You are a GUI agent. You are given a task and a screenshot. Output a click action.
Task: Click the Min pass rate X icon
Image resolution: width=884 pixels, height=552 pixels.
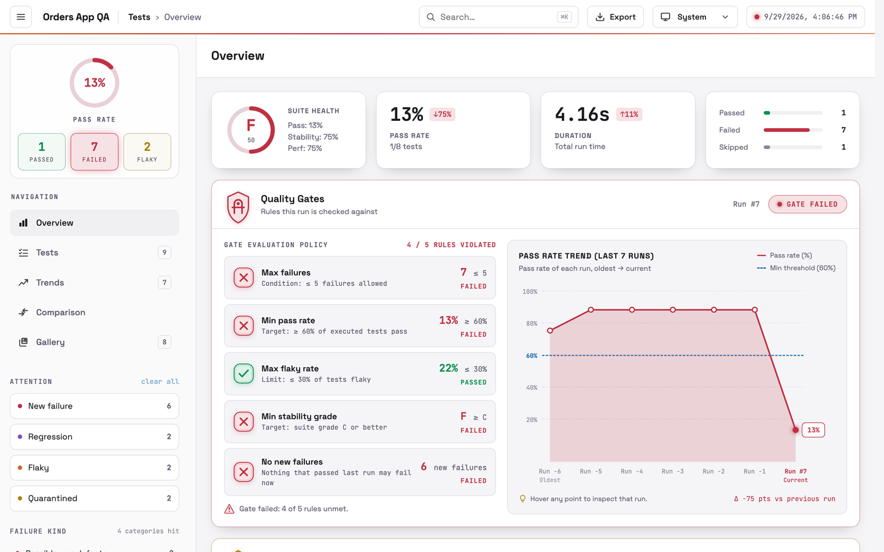click(244, 326)
